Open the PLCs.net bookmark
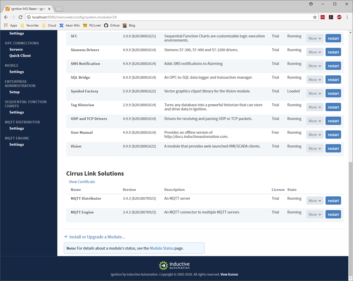The width and height of the screenshot is (353, 281). coord(92,25)
